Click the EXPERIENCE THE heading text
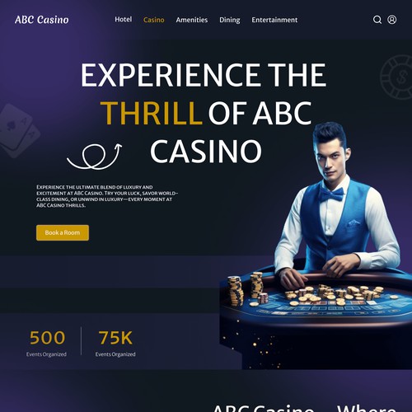Screen dimensions: 412x412 coord(204,75)
